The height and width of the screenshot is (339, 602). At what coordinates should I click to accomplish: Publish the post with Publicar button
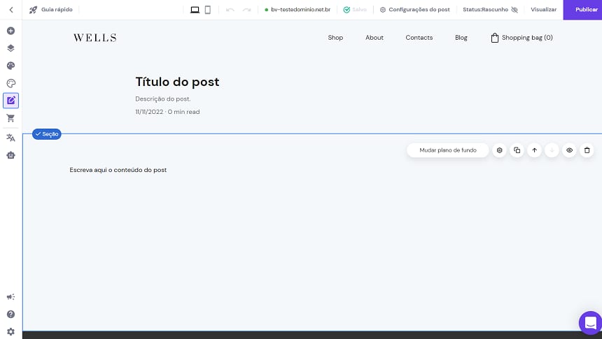pos(582,10)
